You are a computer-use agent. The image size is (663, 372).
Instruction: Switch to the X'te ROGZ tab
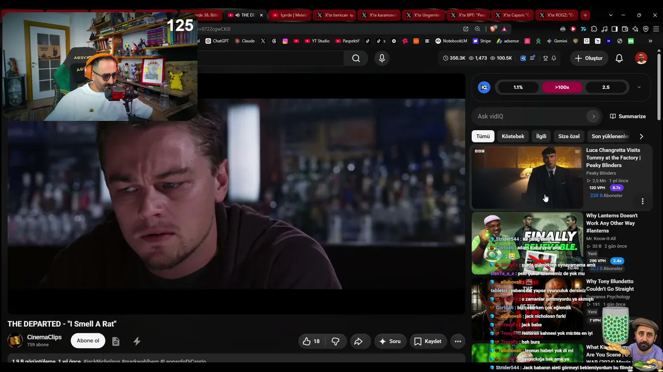(556, 15)
